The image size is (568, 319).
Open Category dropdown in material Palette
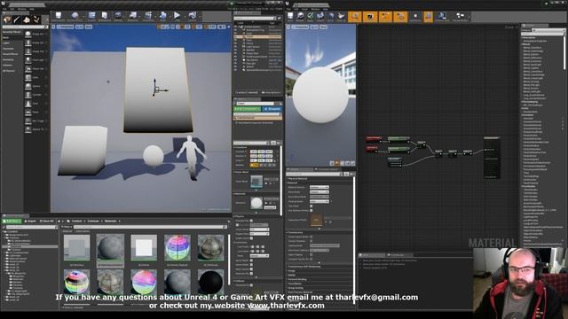(x=548, y=30)
